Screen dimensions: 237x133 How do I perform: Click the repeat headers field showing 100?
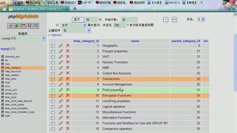(119, 25)
